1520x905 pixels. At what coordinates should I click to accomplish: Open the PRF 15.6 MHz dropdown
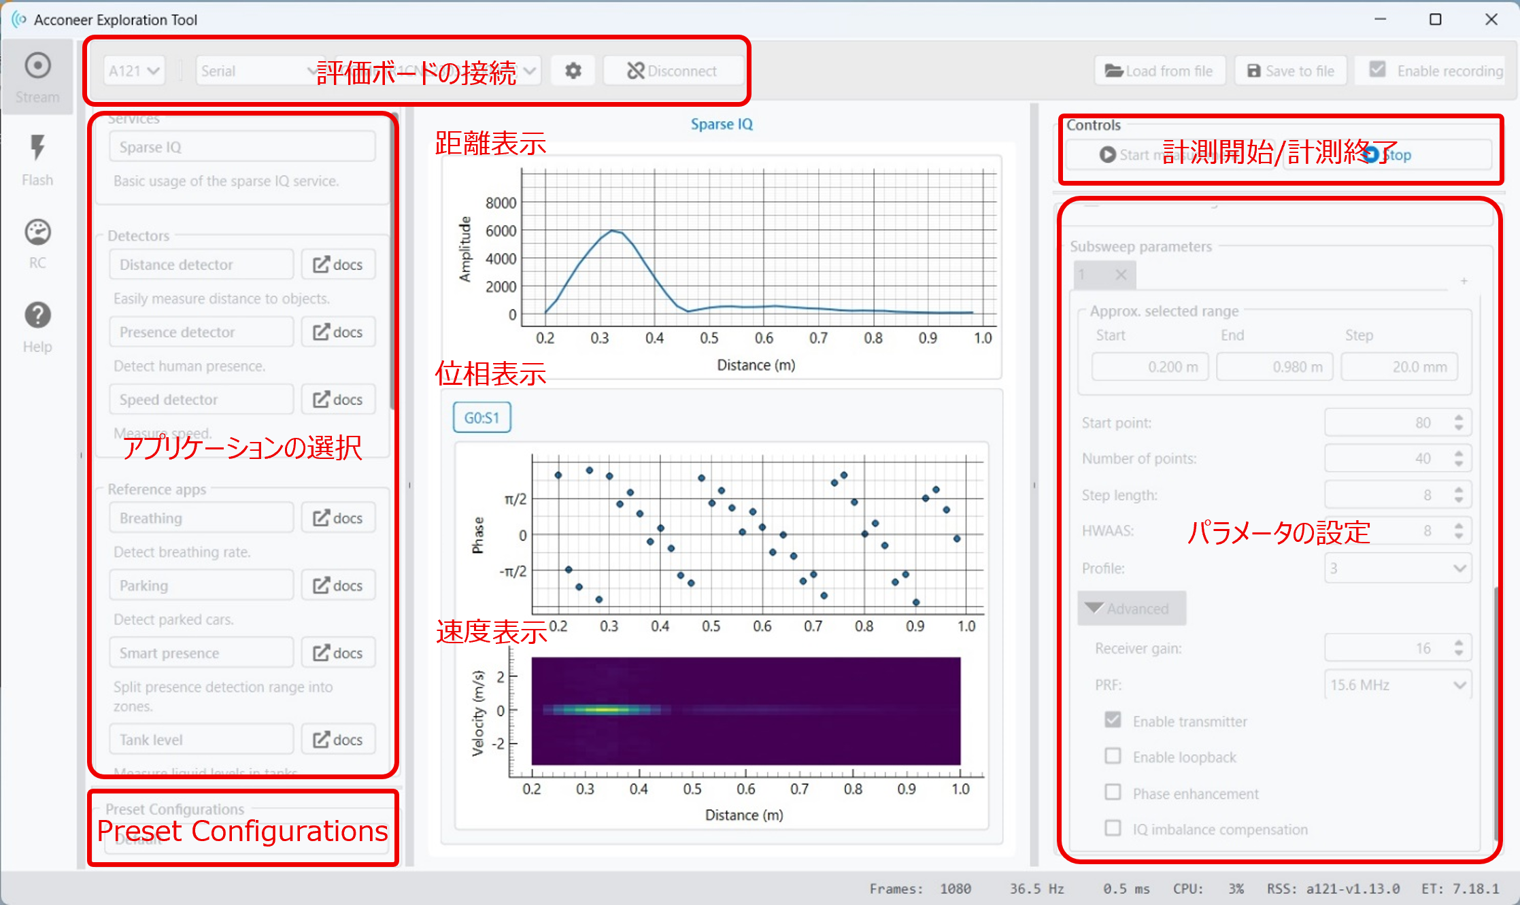pyautogui.click(x=1398, y=685)
